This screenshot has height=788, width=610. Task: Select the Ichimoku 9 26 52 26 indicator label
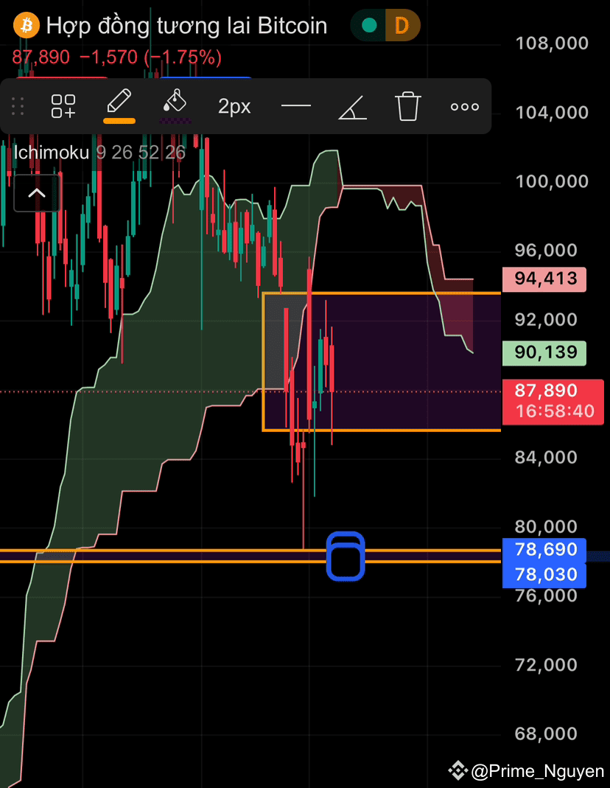[x=99, y=153]
